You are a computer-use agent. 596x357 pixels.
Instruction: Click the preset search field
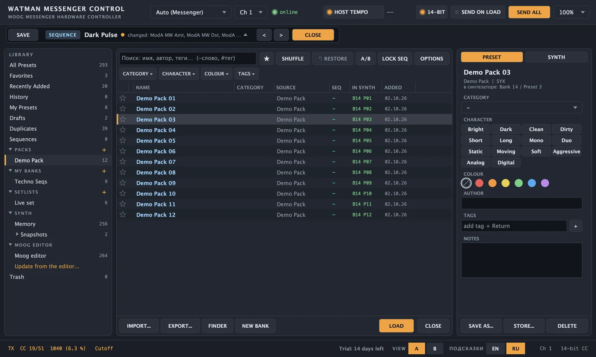coord(188,58)
